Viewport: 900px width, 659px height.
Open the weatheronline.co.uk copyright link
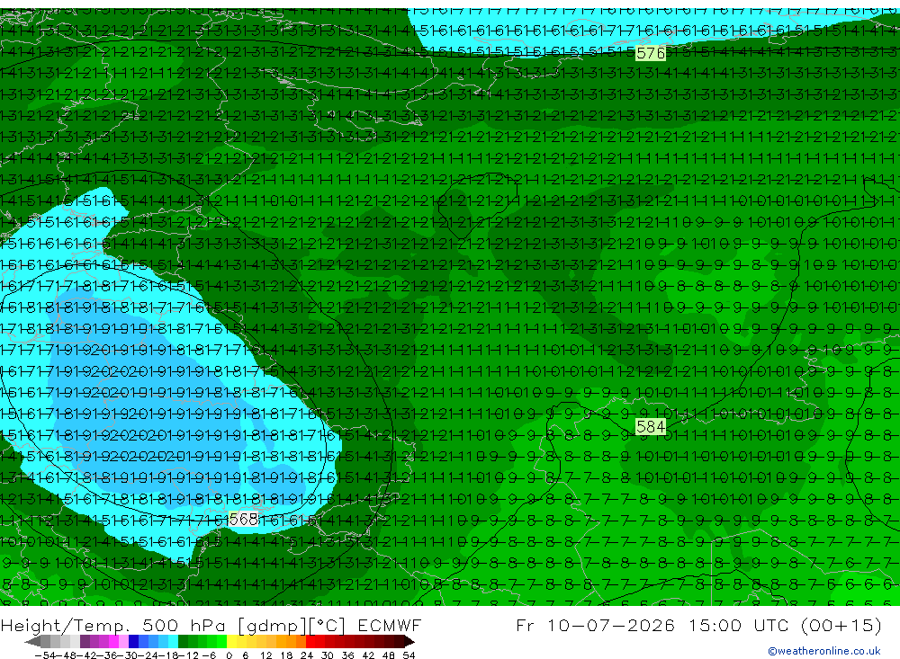(824, 651)
